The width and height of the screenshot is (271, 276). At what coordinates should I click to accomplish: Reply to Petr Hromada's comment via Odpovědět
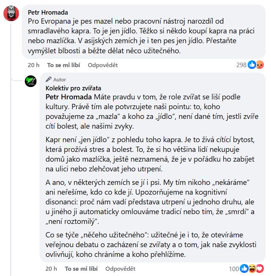coord(103,65)
